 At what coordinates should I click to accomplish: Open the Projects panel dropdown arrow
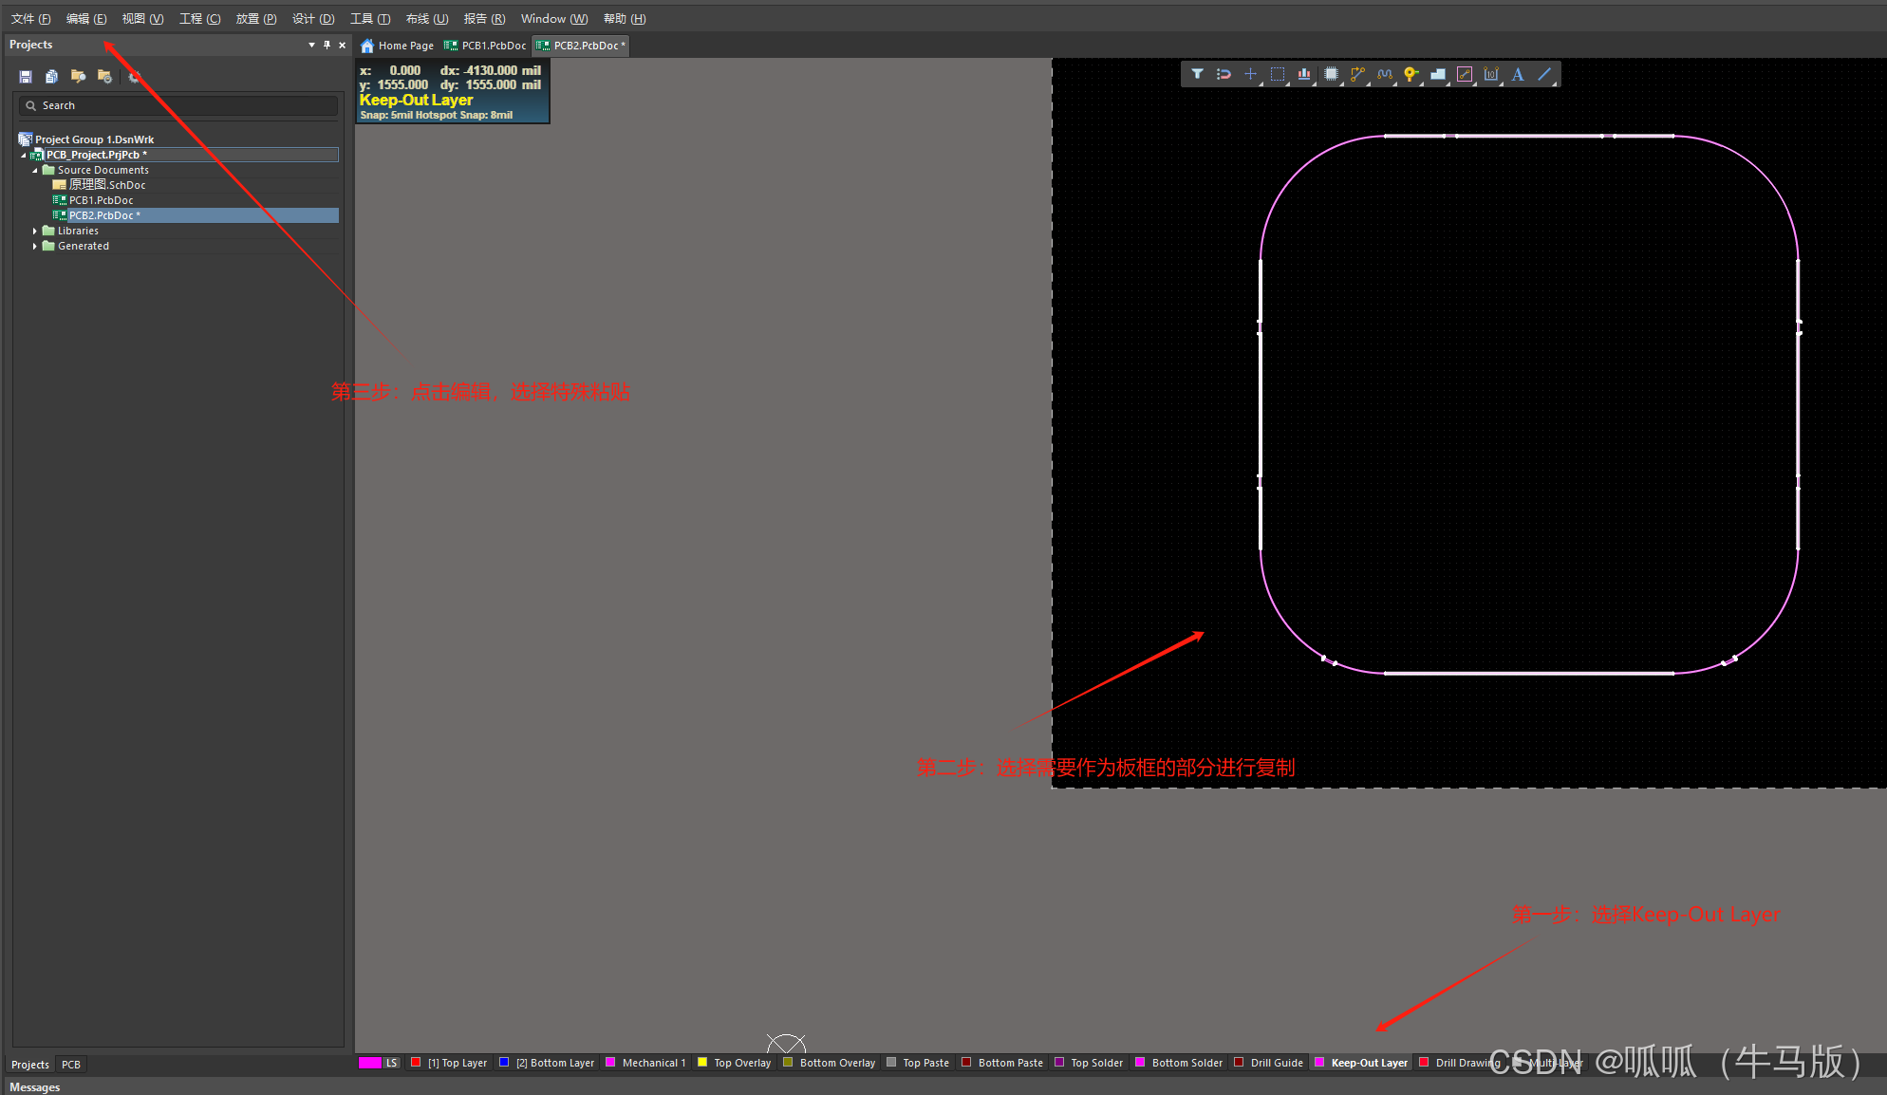(x=311, y=45)
